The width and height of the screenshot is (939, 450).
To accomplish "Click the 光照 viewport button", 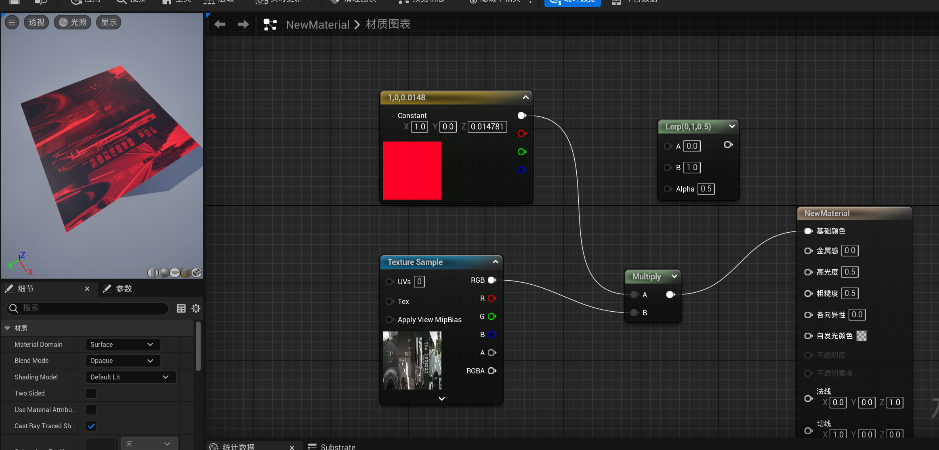I will (73, 22).
